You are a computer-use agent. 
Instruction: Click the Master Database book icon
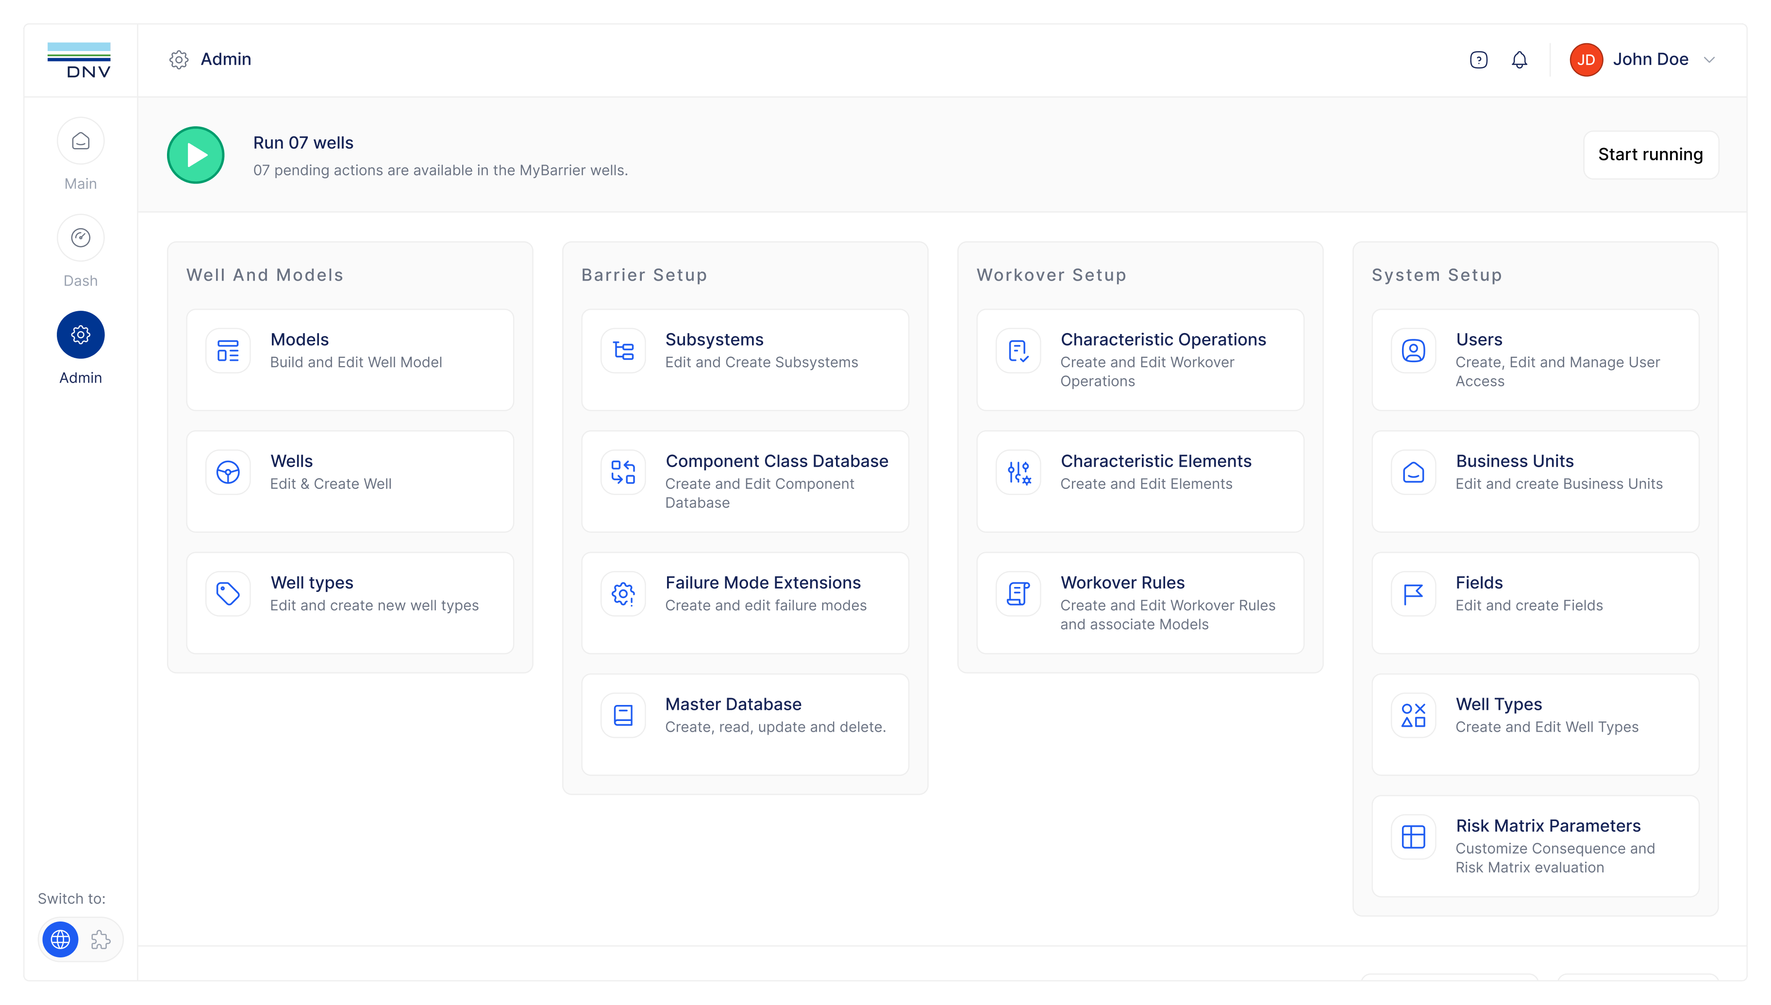623,715
